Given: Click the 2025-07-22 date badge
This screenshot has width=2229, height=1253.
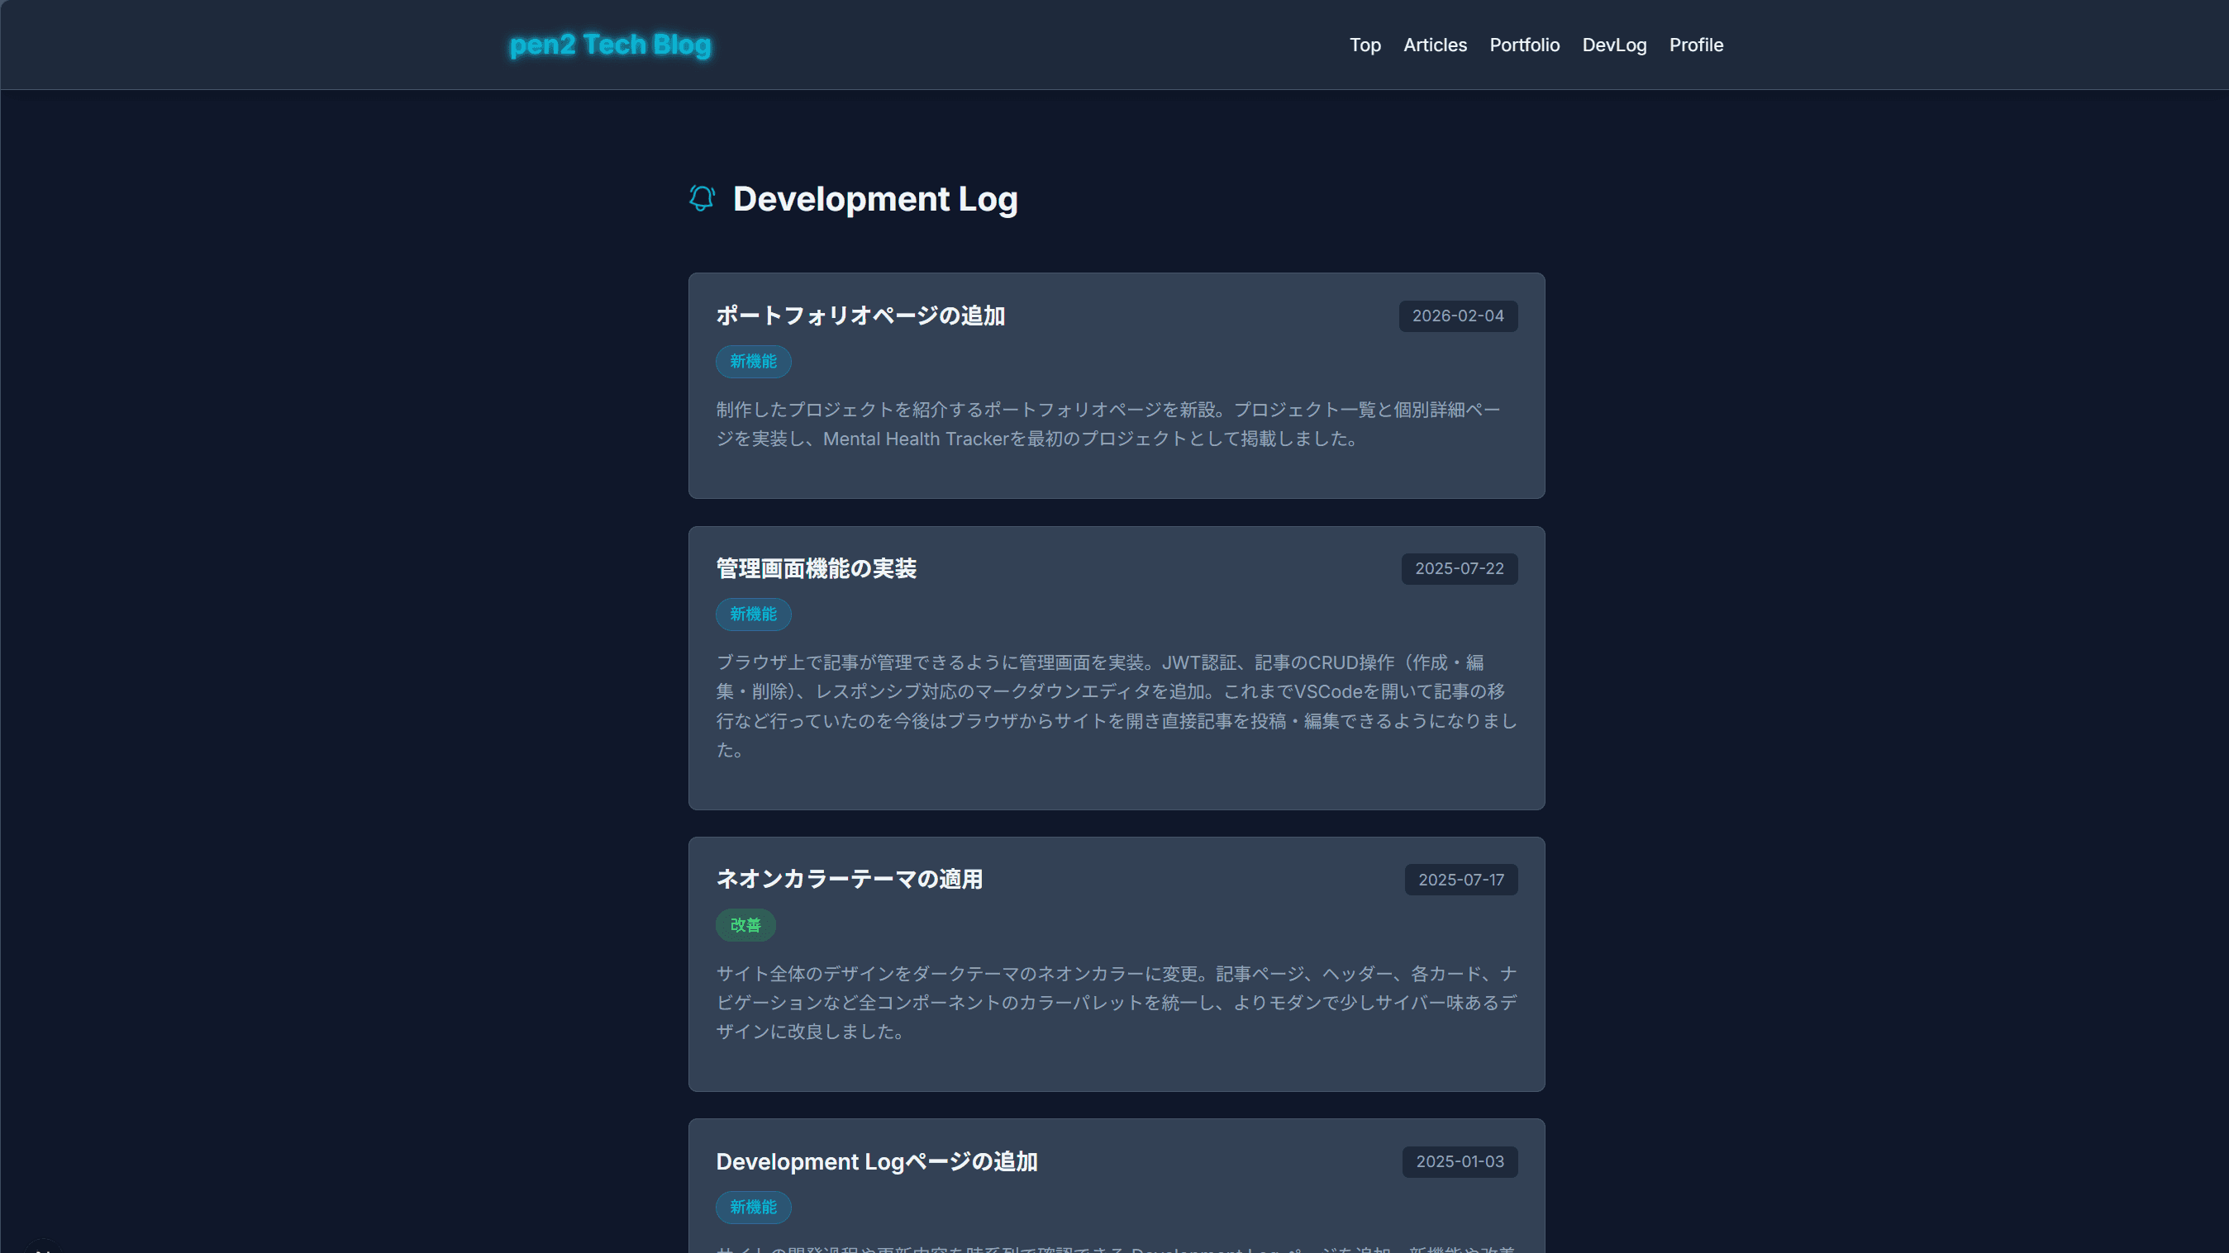Looking at the screenshot, I should click(1459, 568).
